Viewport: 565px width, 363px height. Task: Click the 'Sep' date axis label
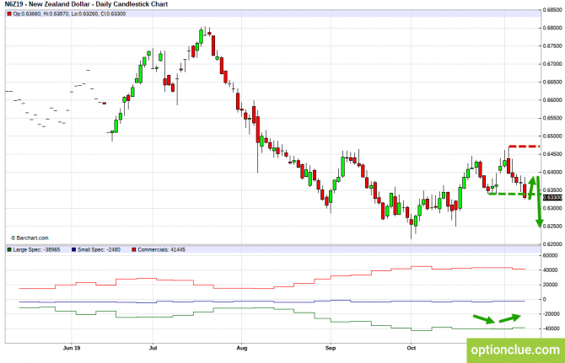click(x=331, y=348)
